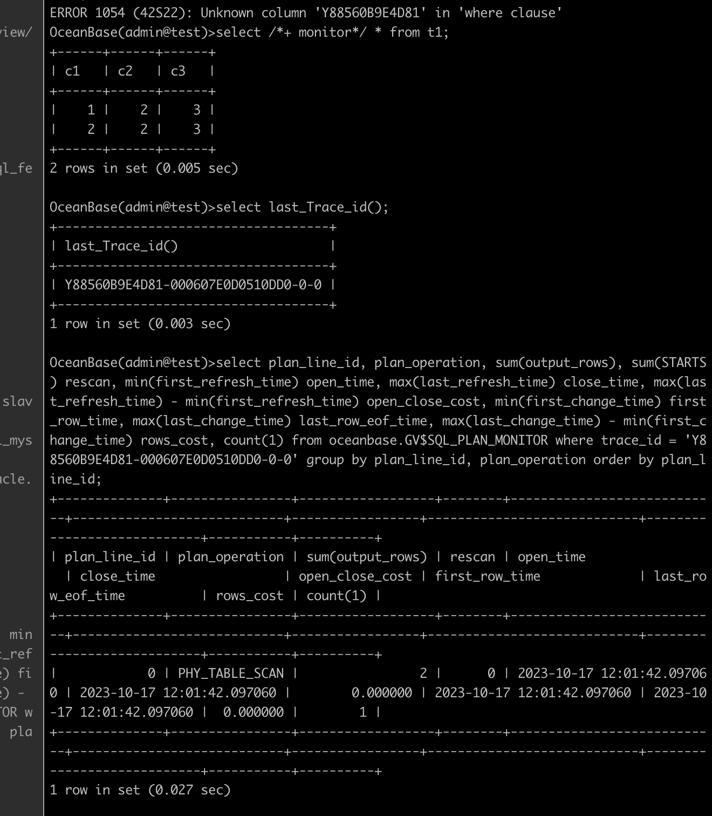Select the "select /*+ monitor*/ * from t1;" command
The height and width of the screenshot is (816, 712).
click(x=332, y=32)
